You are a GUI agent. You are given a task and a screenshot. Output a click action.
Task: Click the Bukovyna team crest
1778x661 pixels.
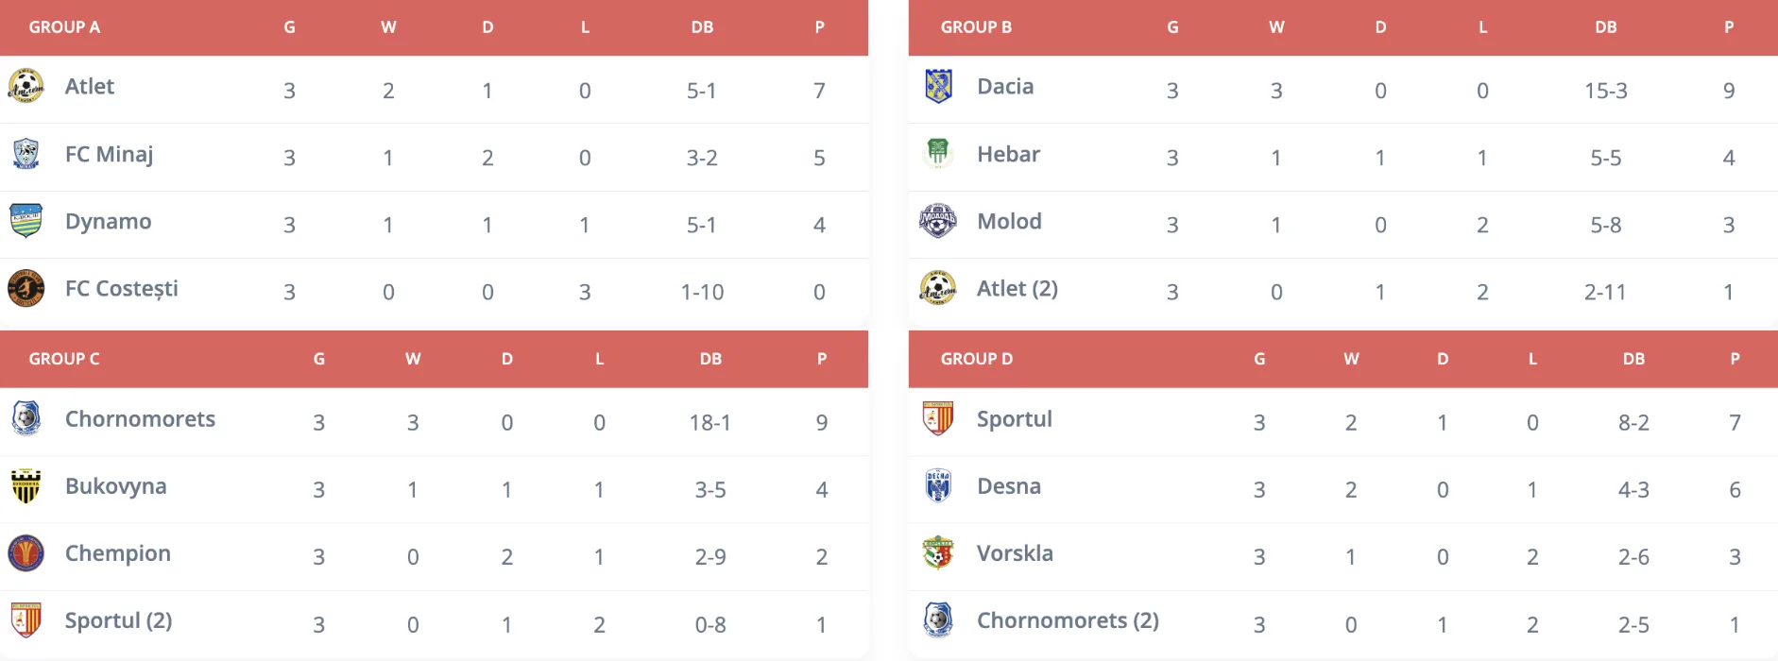(26, 486)
